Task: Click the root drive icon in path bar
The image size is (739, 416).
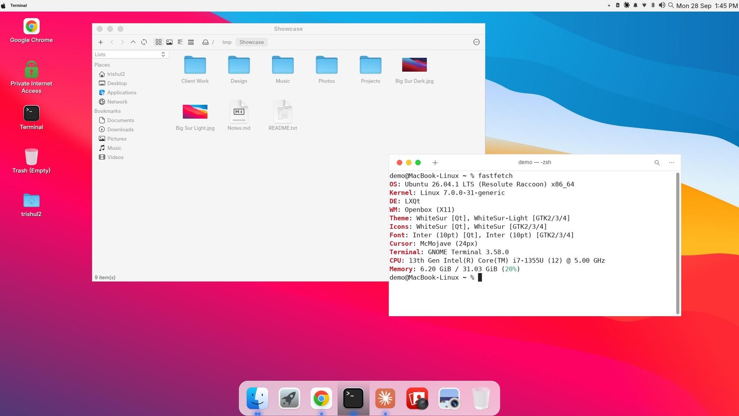Action: point(206,42)
